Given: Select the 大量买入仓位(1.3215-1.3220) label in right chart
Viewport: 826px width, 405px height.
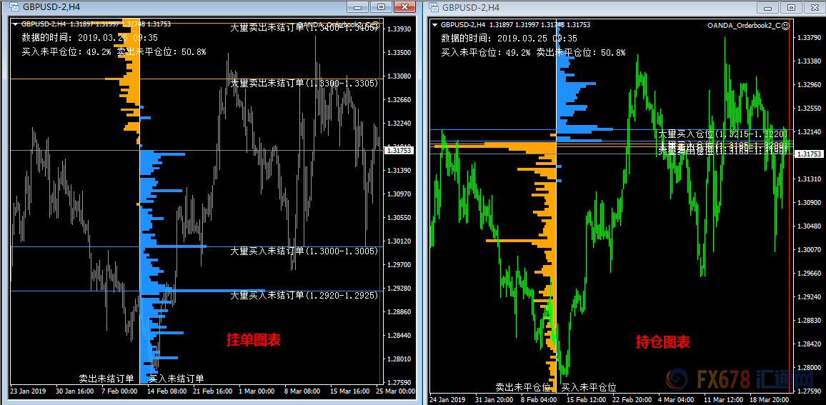Looking at the screenshot, I should click(x=722, y=134).
